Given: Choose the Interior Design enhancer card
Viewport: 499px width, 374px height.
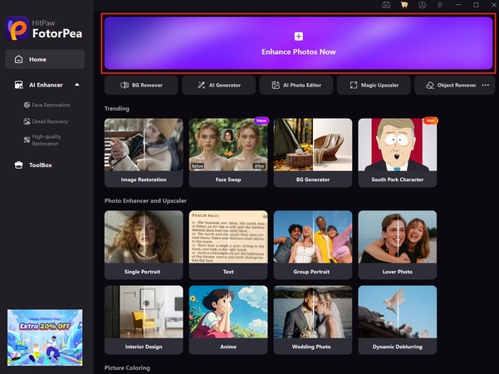Looking at the screenshot, I should (x=144, y=320).
